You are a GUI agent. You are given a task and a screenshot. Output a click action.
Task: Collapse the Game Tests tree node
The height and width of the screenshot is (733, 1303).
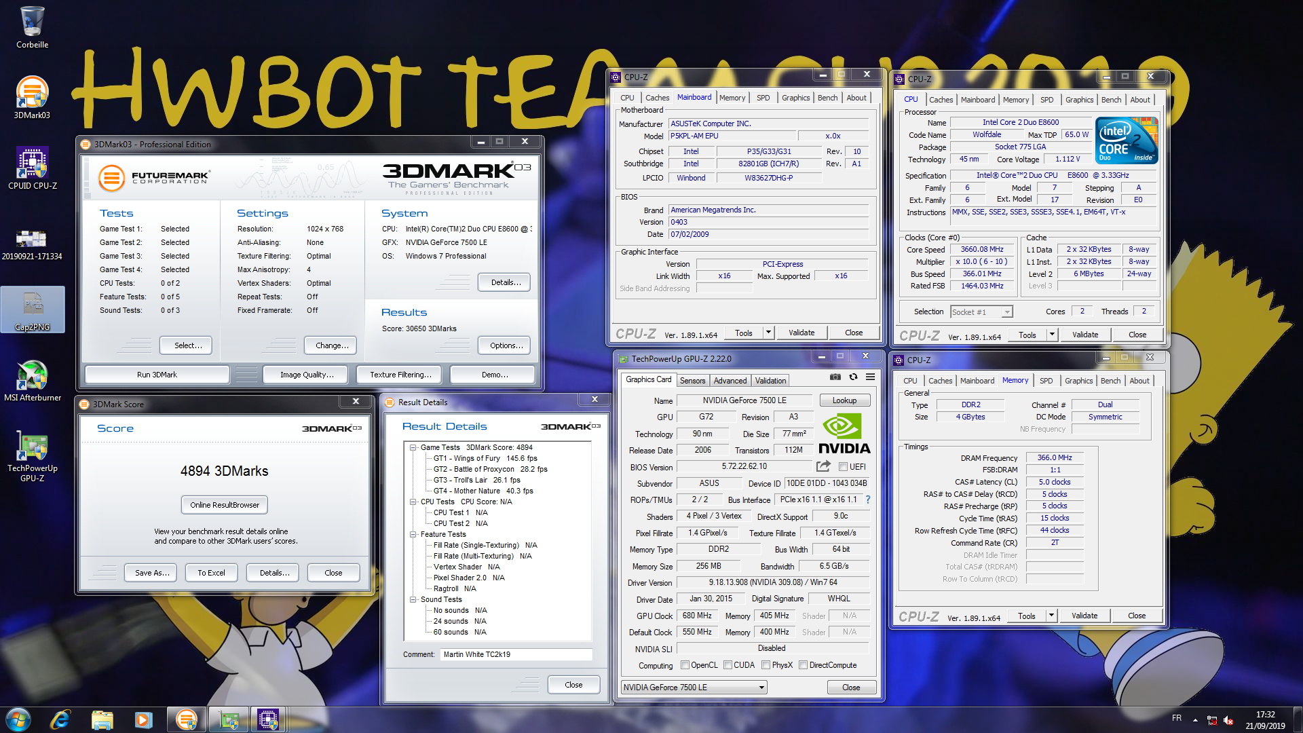click(413, 447)
